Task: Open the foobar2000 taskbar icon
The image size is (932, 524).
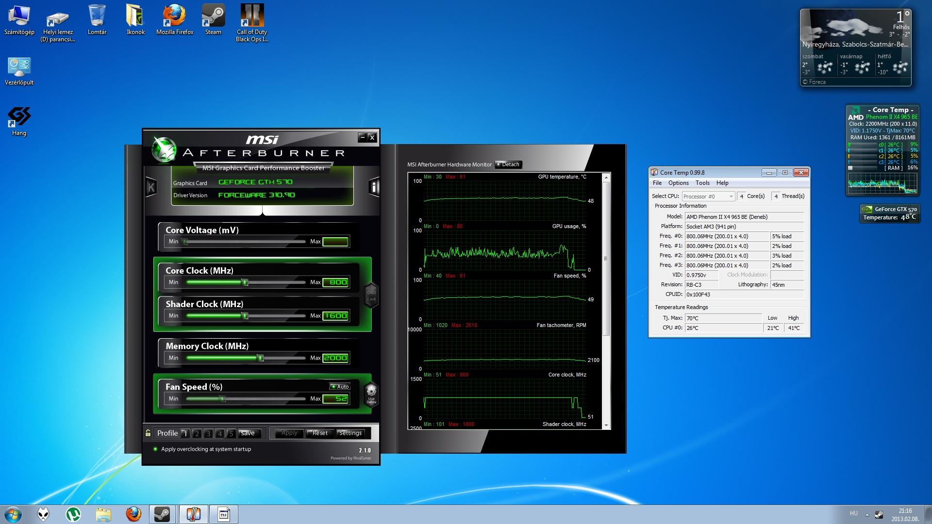Action: (43, 514)
